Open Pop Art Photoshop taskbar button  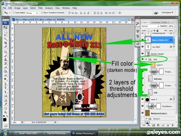pyautogui.click(x=56, y=133)
